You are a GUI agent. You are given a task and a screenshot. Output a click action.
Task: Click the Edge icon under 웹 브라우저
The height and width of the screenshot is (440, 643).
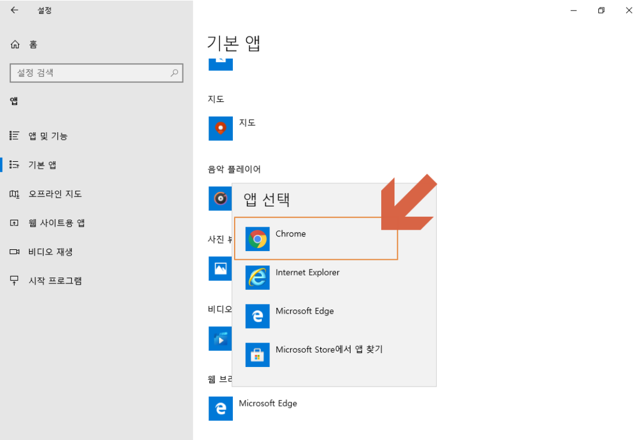click(x=221, y=408)
